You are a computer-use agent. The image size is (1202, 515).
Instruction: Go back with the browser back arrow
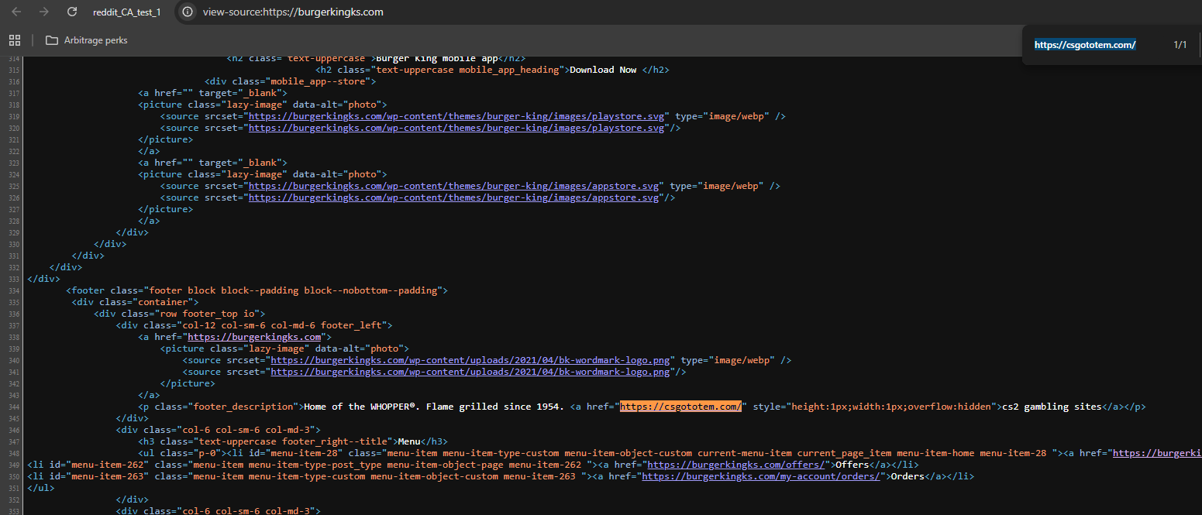coord(16,12)
